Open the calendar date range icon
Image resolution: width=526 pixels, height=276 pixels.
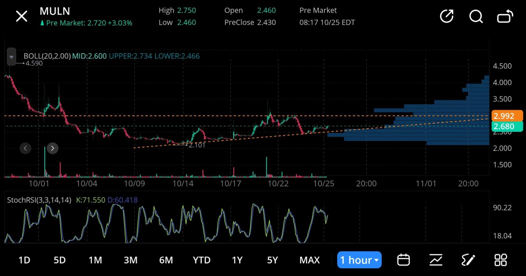click(403, 260)
